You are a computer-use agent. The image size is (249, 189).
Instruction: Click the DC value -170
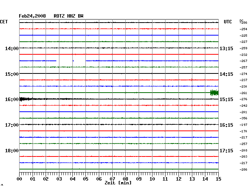(243, 131)
